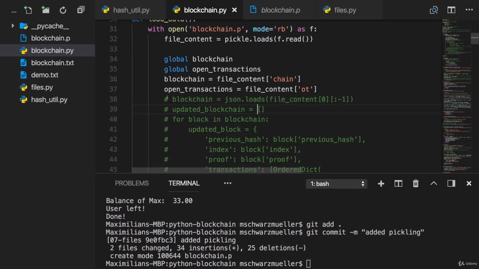The width and height of the screenshot is (479, 269).
Task: Click 'global open_transactions' on line 35
Action: (212, 69)
